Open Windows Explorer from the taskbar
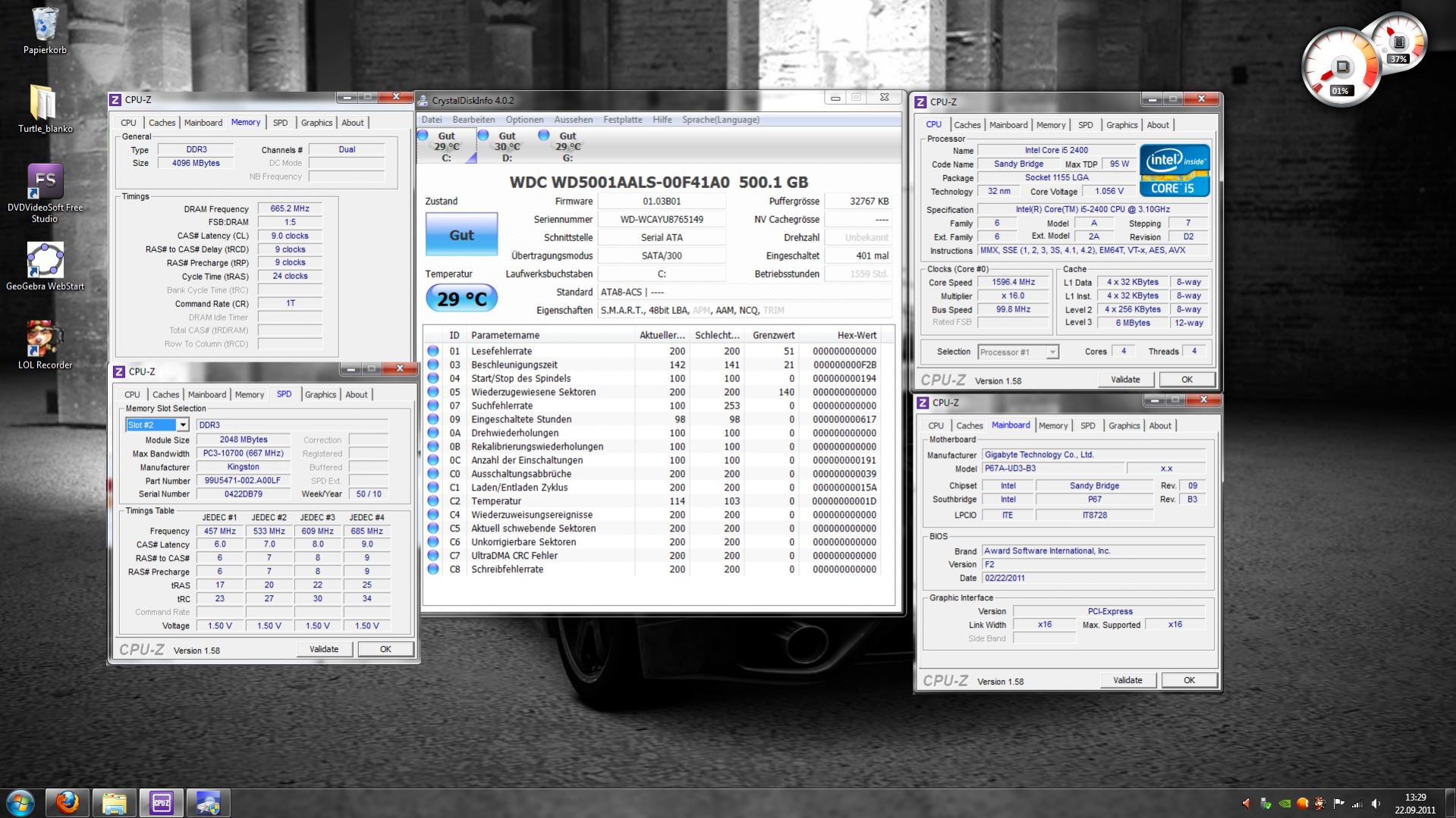 114,803
